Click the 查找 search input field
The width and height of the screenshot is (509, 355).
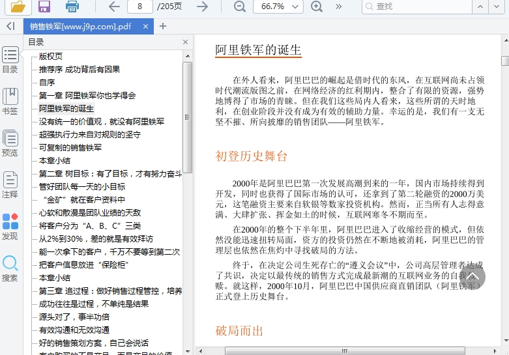coord(417,7)
